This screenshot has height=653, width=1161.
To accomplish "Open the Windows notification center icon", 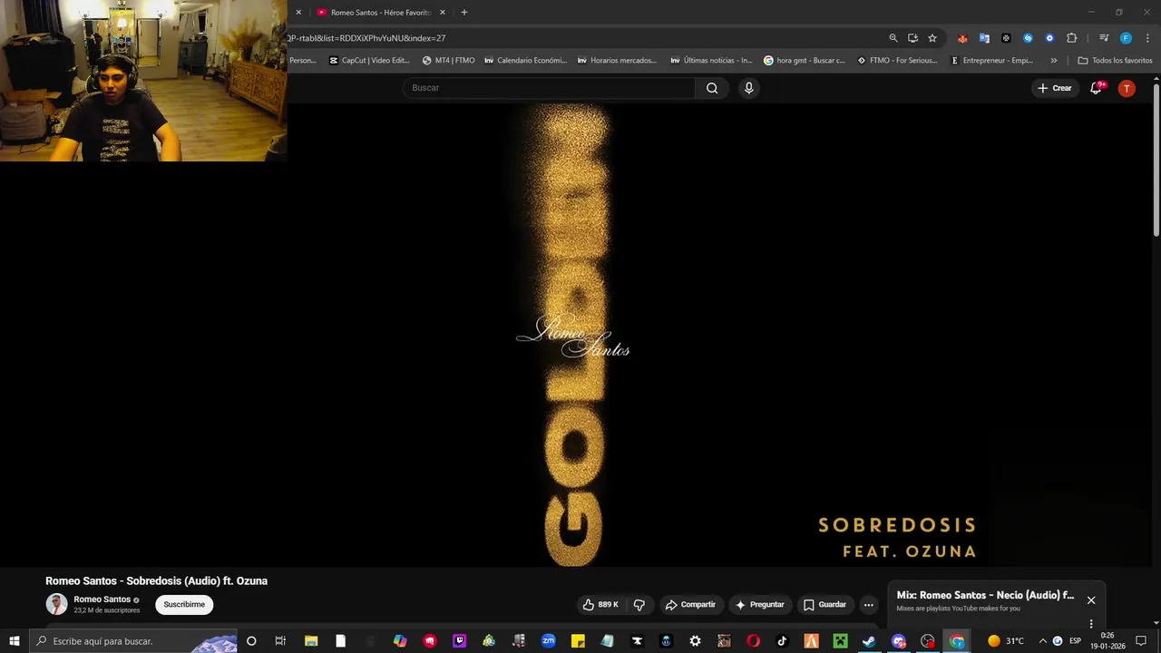I will coord(1141,641).
